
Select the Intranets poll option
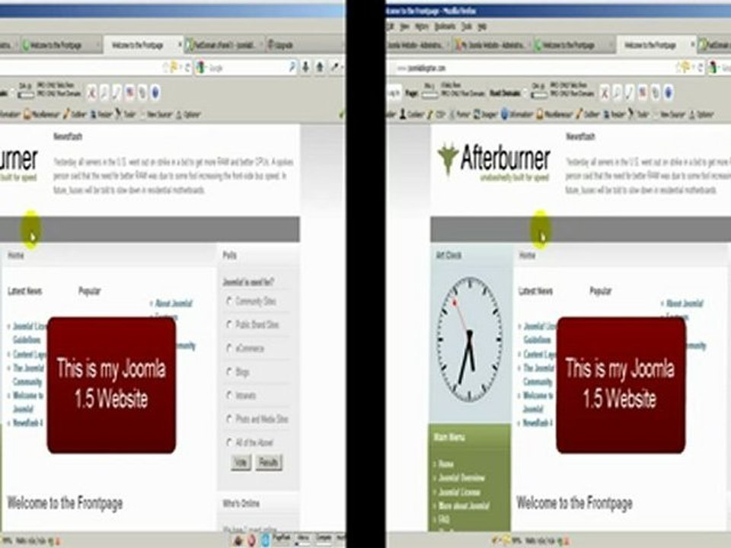click(x=229, y=395)
